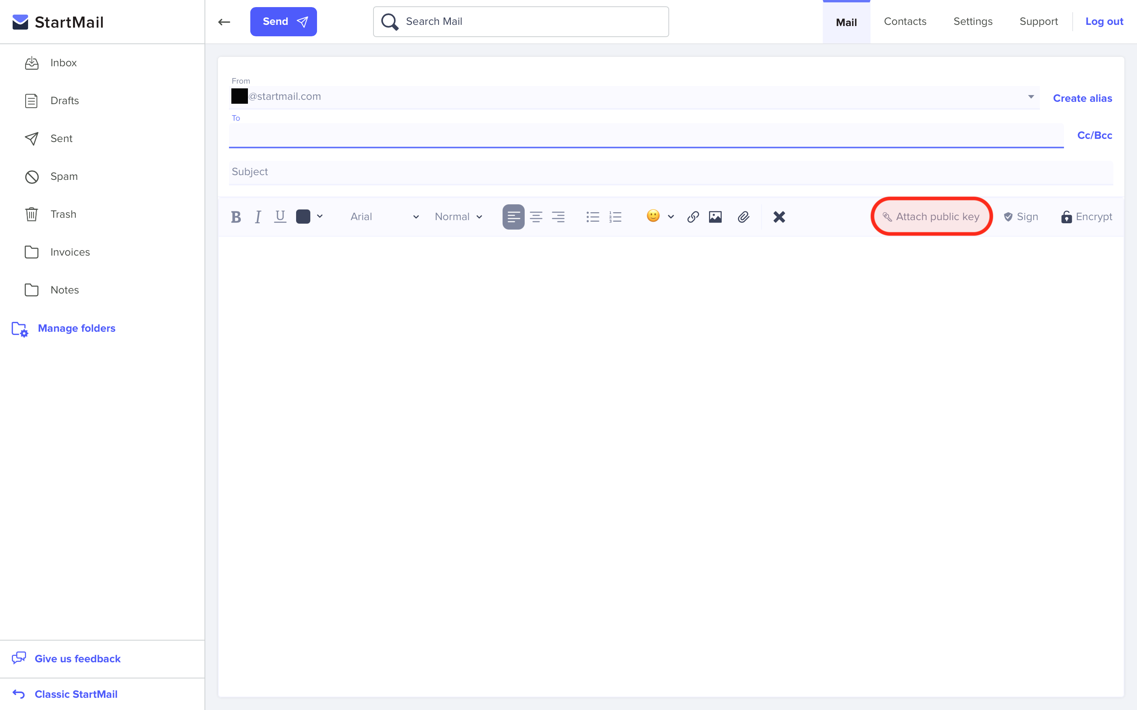The image size is (1137, 710).
Task: Open the Sent folder
Action: pyautogui.click(x=49, y=138)
